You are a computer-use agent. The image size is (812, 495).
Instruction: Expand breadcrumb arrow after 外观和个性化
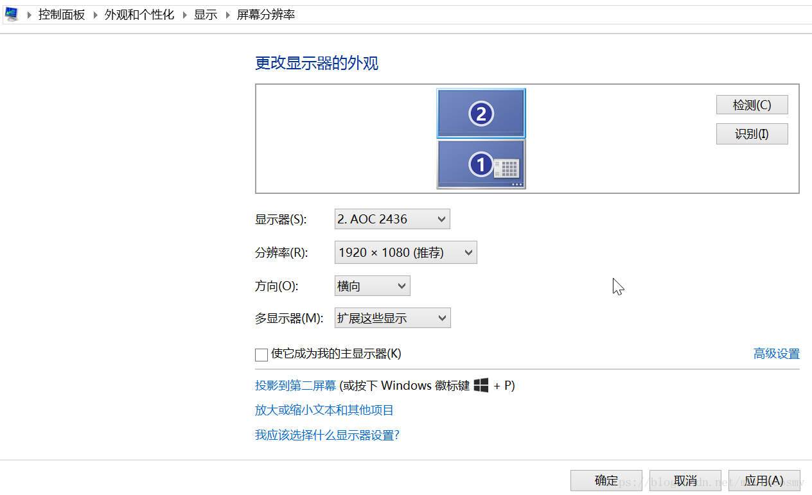coord(184,15)
